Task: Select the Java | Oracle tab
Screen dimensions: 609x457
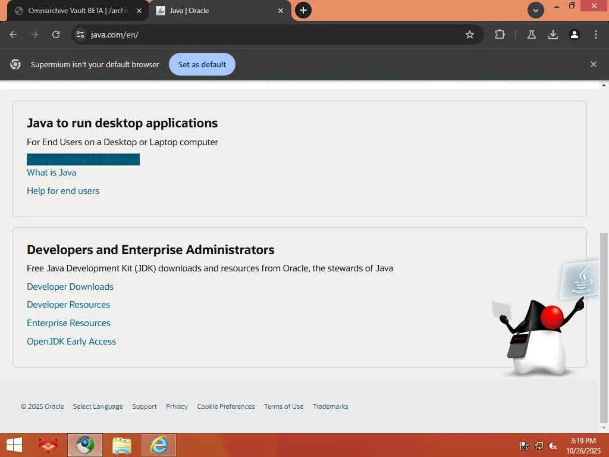Action: click(220, 11)
